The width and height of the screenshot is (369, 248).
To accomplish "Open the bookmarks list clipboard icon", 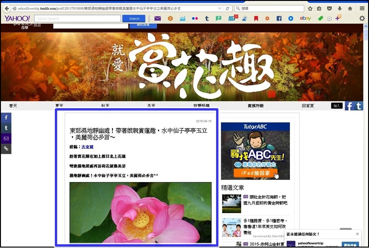I will point(319,8).
